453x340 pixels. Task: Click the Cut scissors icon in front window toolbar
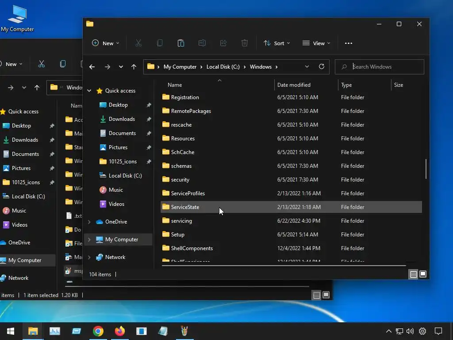(x=138, y=43)
